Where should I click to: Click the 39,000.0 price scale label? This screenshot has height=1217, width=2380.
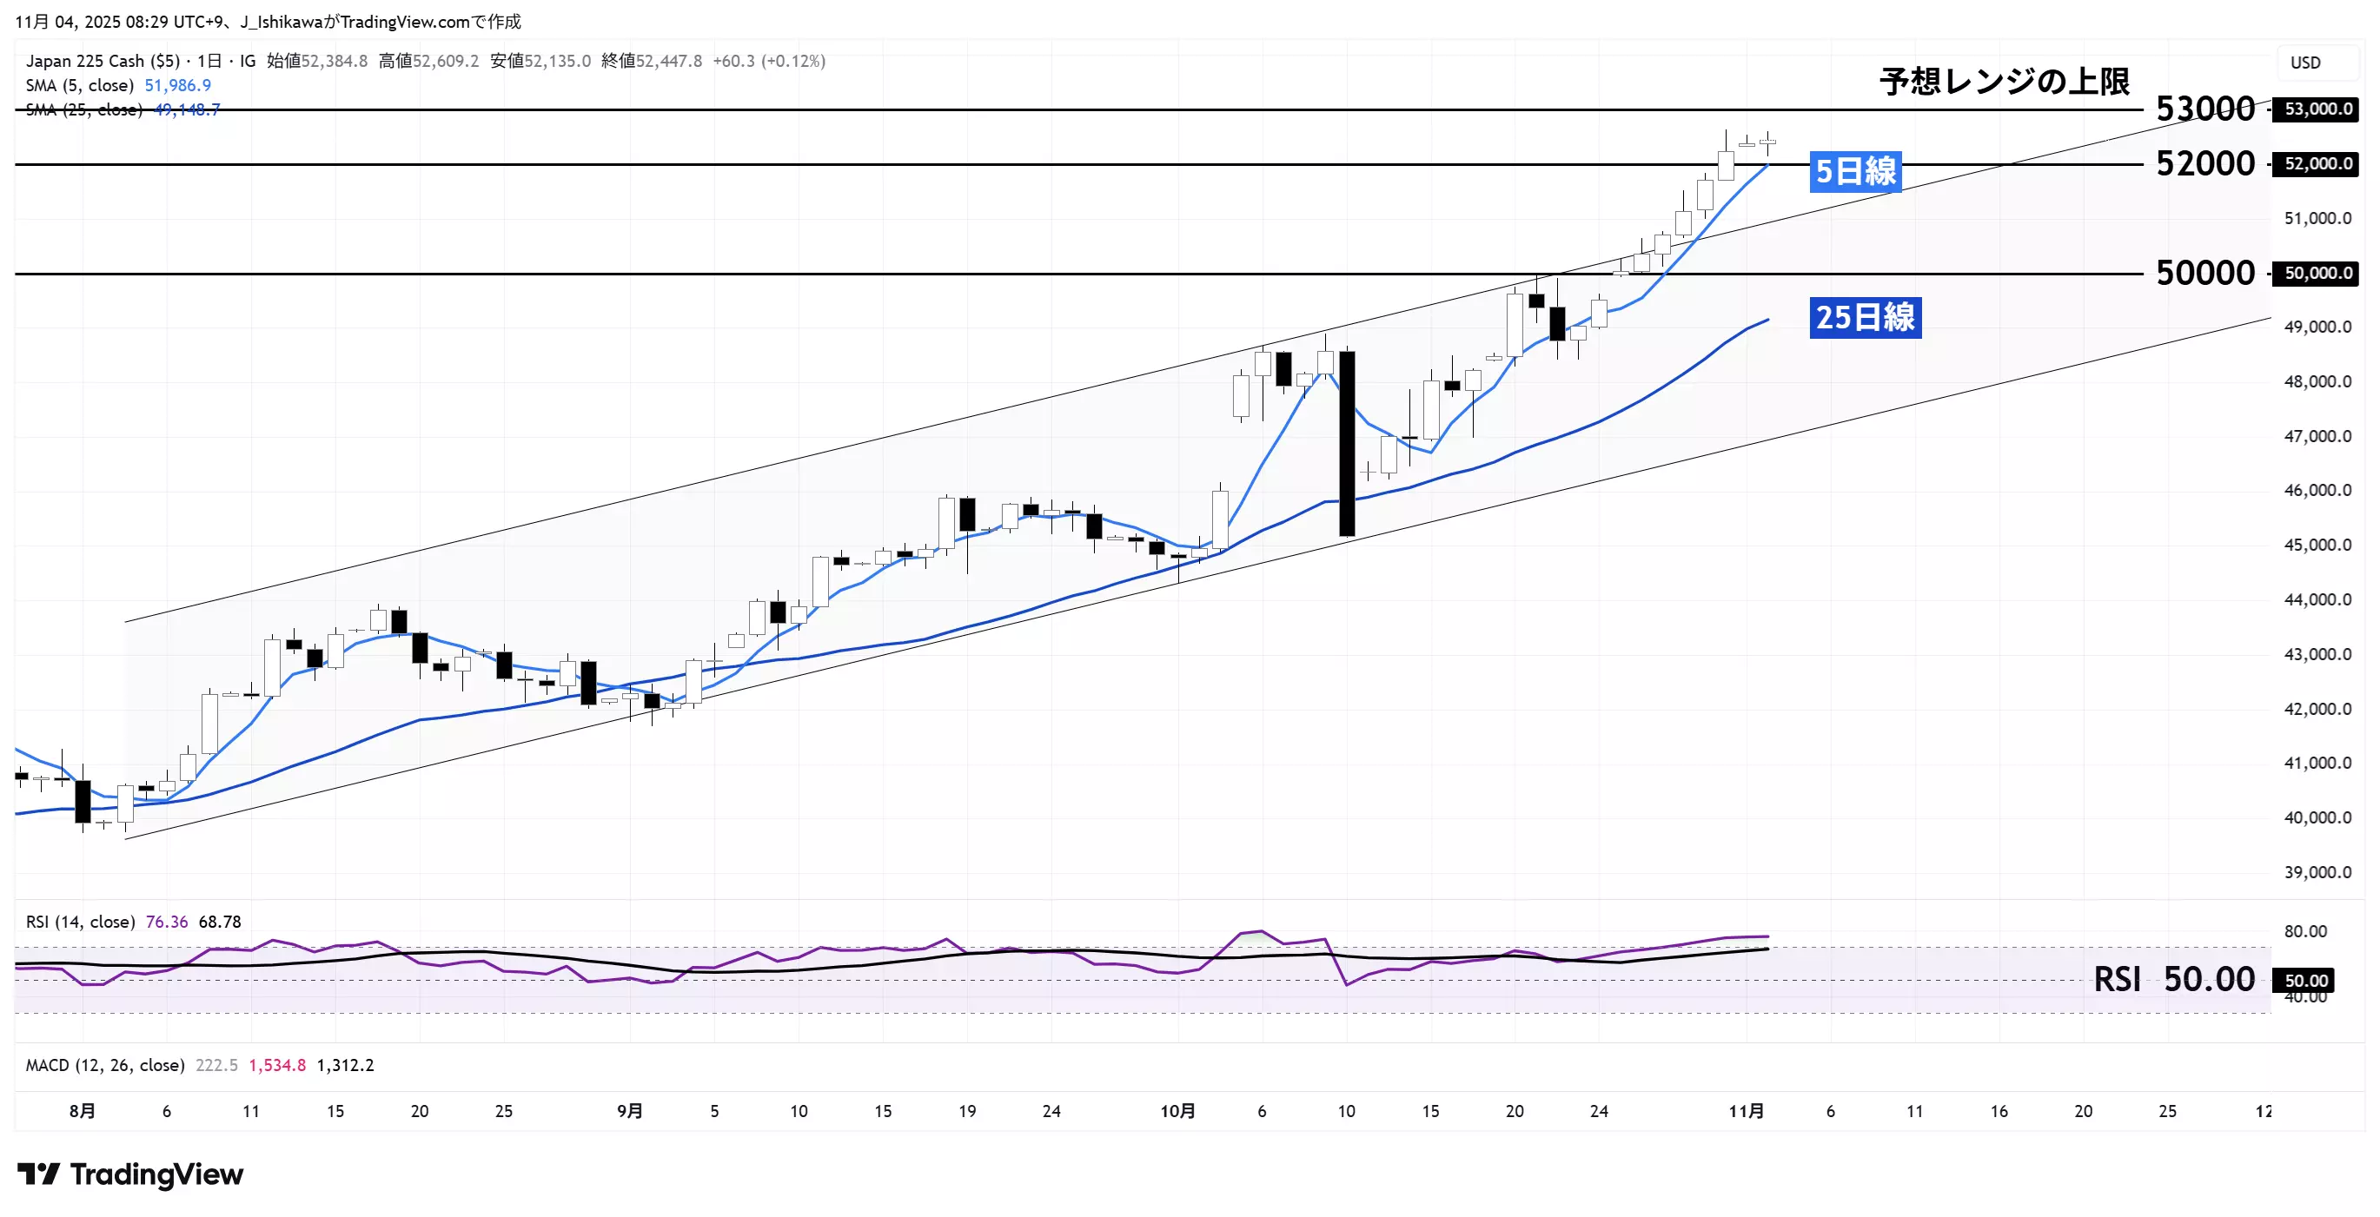[2318, 871]
